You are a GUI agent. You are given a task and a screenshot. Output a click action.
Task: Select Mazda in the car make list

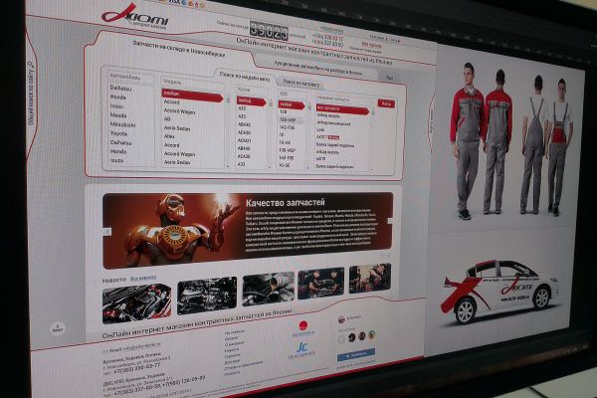point(118,115)
